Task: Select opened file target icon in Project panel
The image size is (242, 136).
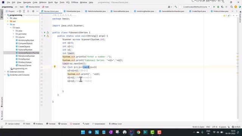Action: [20, 11]
